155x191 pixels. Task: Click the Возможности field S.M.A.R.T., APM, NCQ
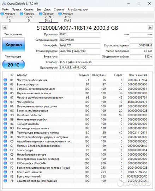pos(106,68)
